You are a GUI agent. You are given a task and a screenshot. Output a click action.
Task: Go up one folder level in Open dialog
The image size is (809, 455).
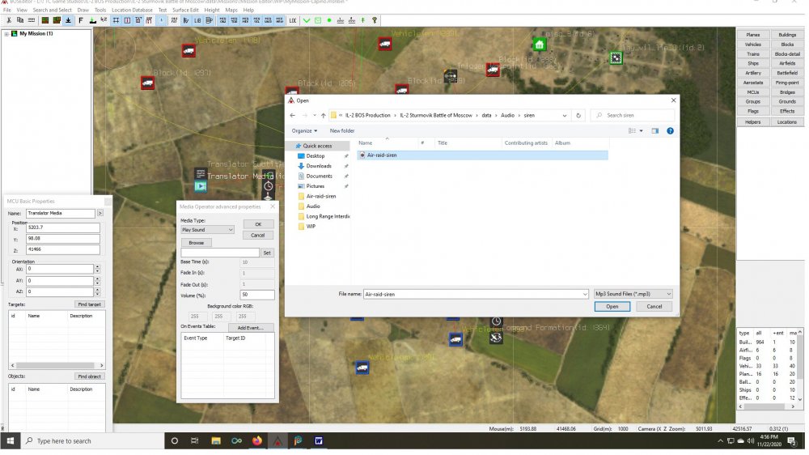tap(323, 116)
